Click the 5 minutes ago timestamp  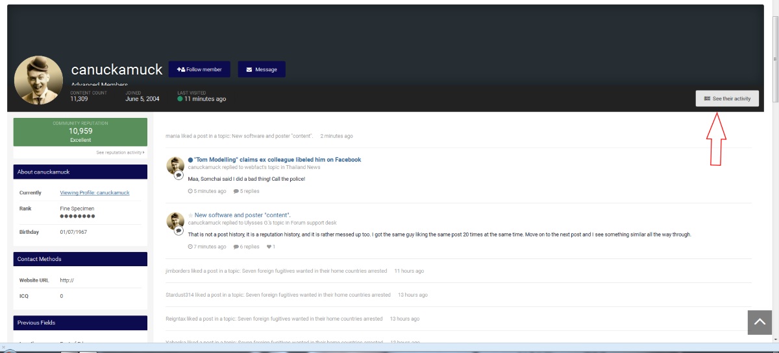point(207,191)
